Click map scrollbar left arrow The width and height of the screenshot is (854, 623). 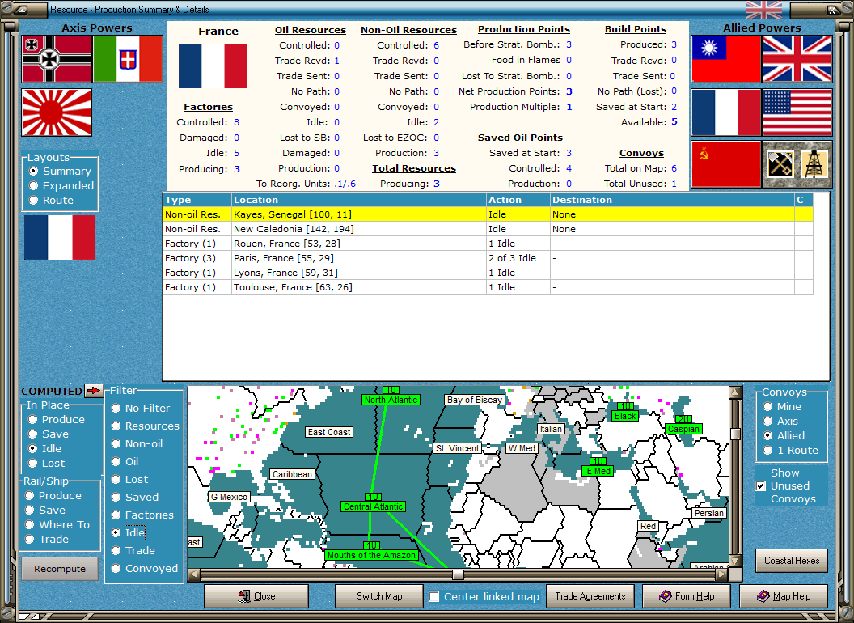coord(194,574)
